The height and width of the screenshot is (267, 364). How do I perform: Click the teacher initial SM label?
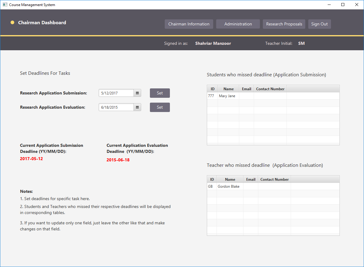(x=301, y=43)
